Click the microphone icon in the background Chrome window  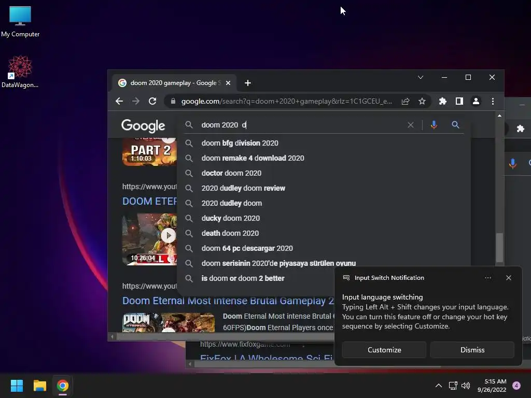click(513, 164)
